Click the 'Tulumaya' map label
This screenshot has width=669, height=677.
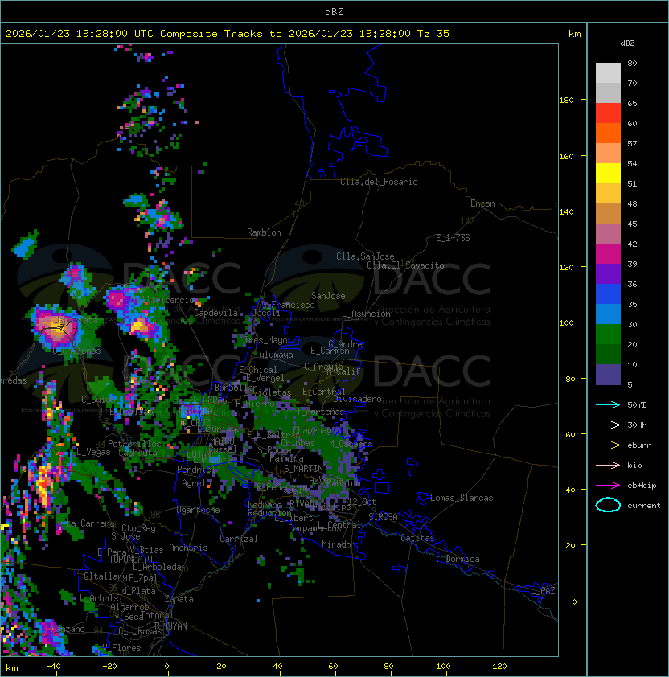[x=274, y=355]
